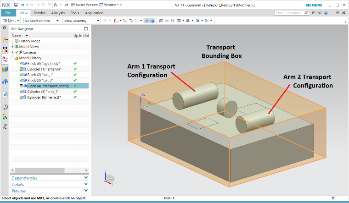Switch to the Render ribbon tab
This screenshot has width=349, height=203.
point(39,13)
